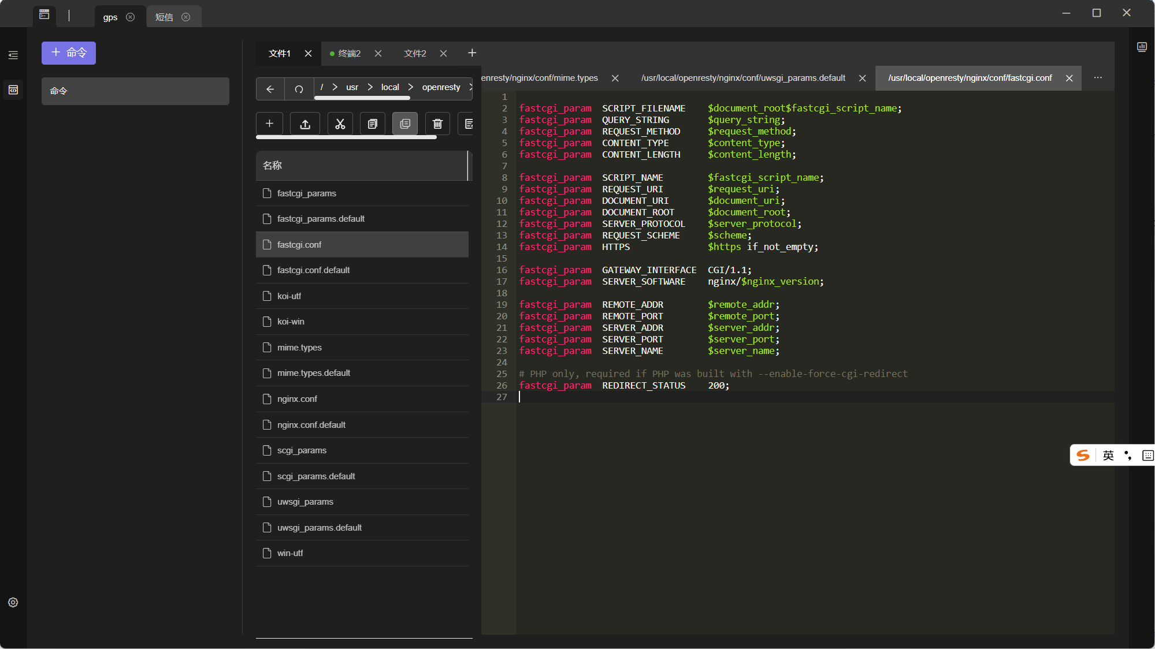Go back with the left arrow icon
The height and width of the screenshot is (649, 1155).
(270, 89)
